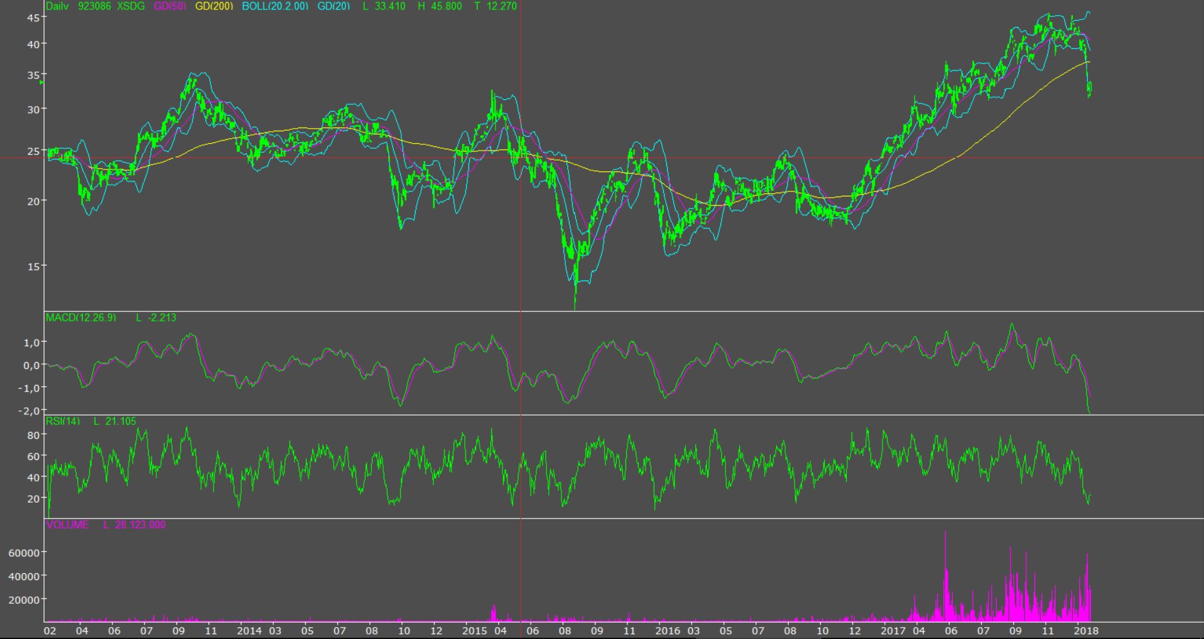Click the high price value 45.800

point(446,6)
